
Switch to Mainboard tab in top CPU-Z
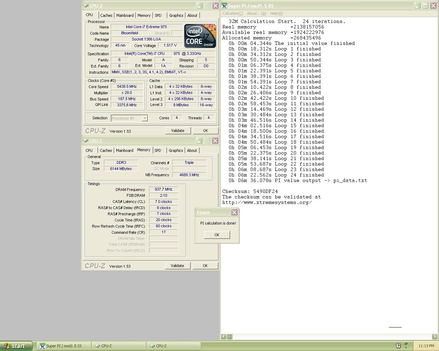pos(125,15)
